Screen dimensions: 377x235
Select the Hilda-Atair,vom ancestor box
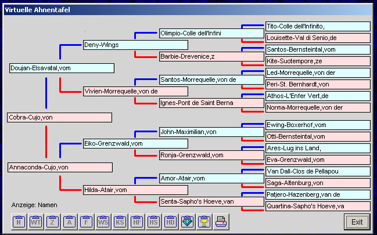click(135, 190)
